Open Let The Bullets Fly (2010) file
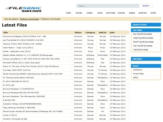The height and width of the screenshot is (122, 163). pyautogui.click(x=23, y=40)
